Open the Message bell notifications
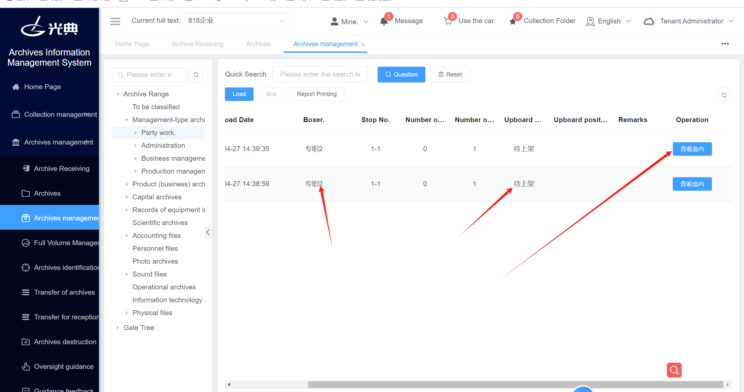744x392 pixels. tap(384, 21)
